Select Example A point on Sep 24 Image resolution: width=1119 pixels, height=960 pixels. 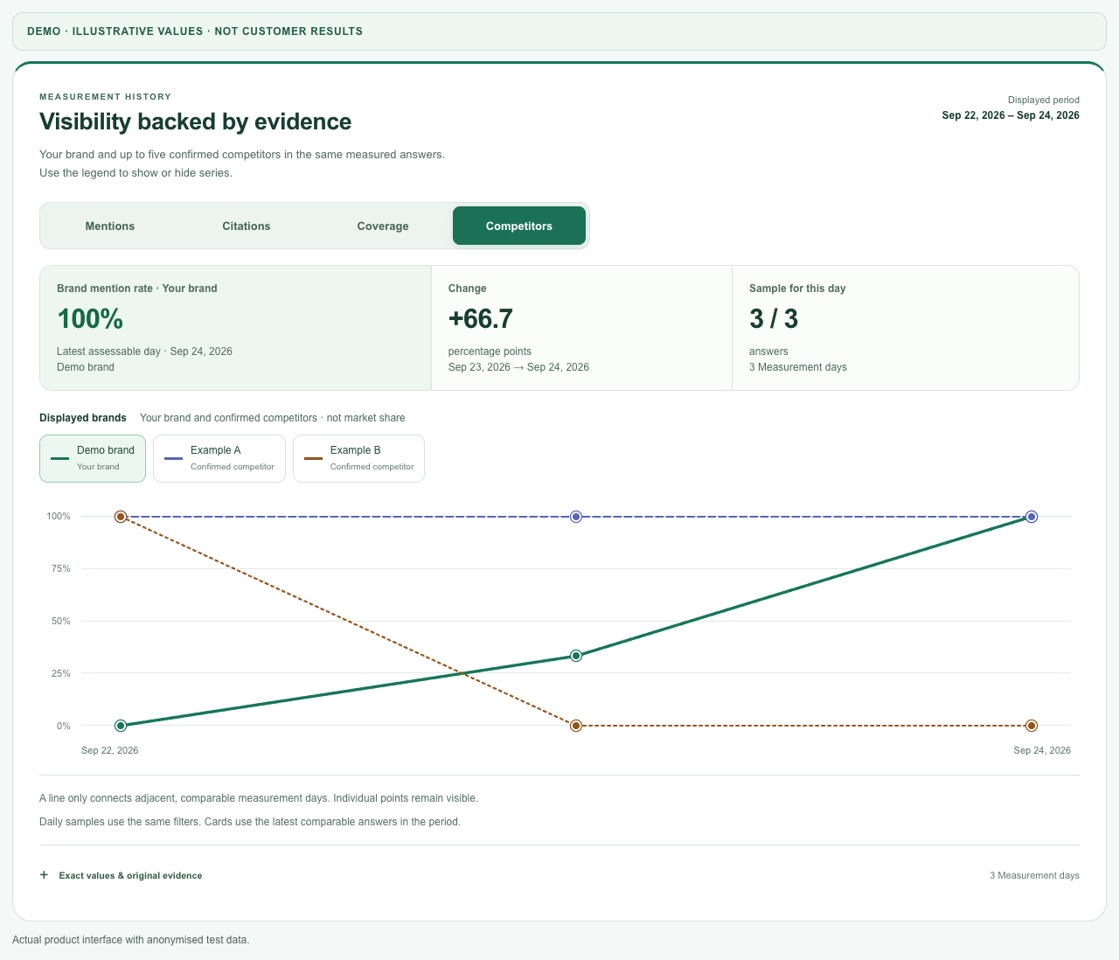pos(1032,517)
